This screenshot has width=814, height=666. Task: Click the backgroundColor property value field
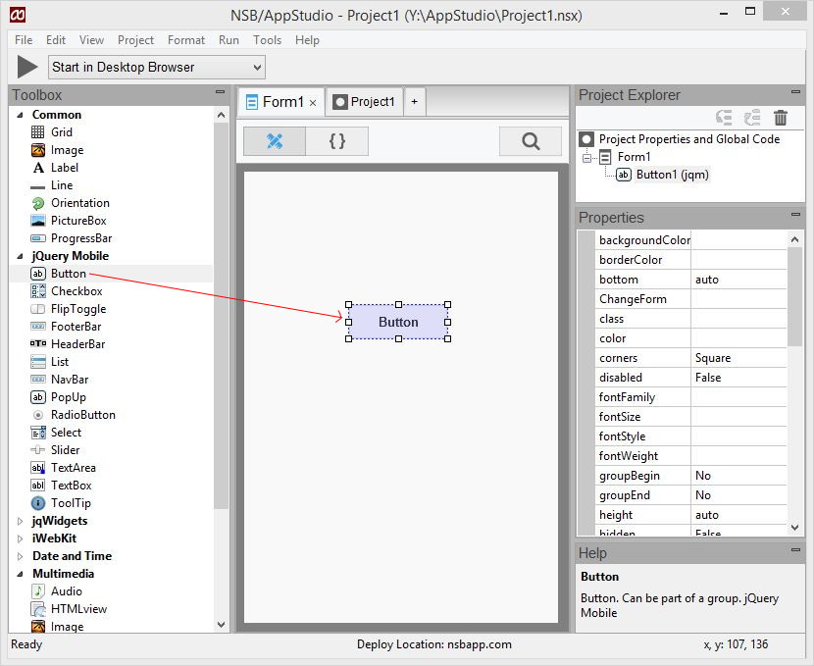(x=738, y=240)
